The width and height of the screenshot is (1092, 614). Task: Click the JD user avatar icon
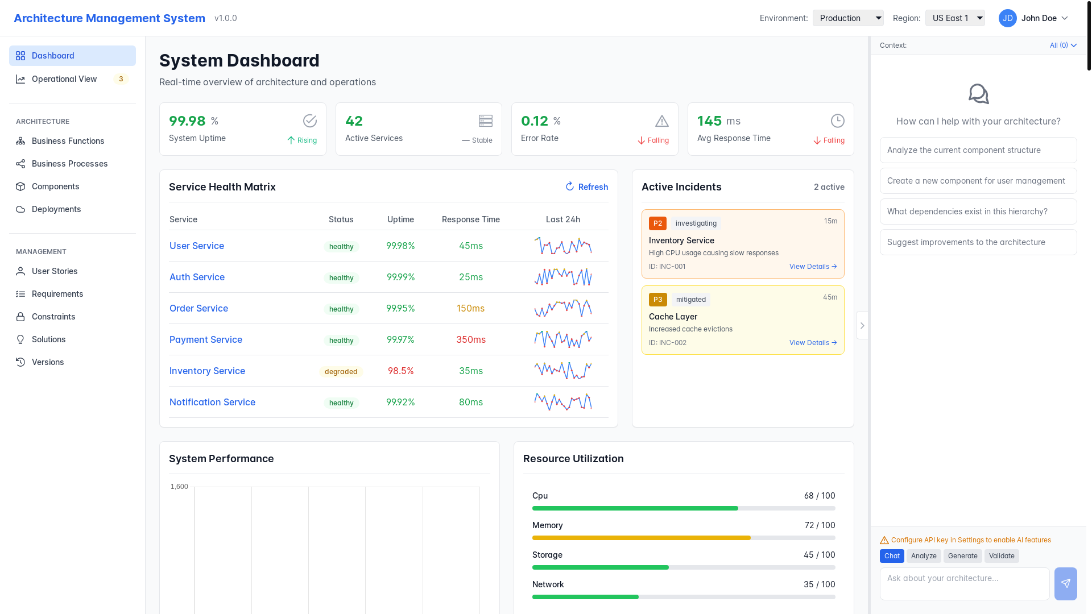pos(1007,18)
